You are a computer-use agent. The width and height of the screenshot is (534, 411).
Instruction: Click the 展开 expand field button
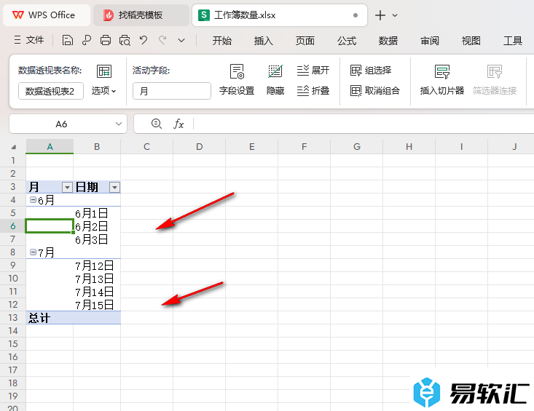[x=313, y=71]
